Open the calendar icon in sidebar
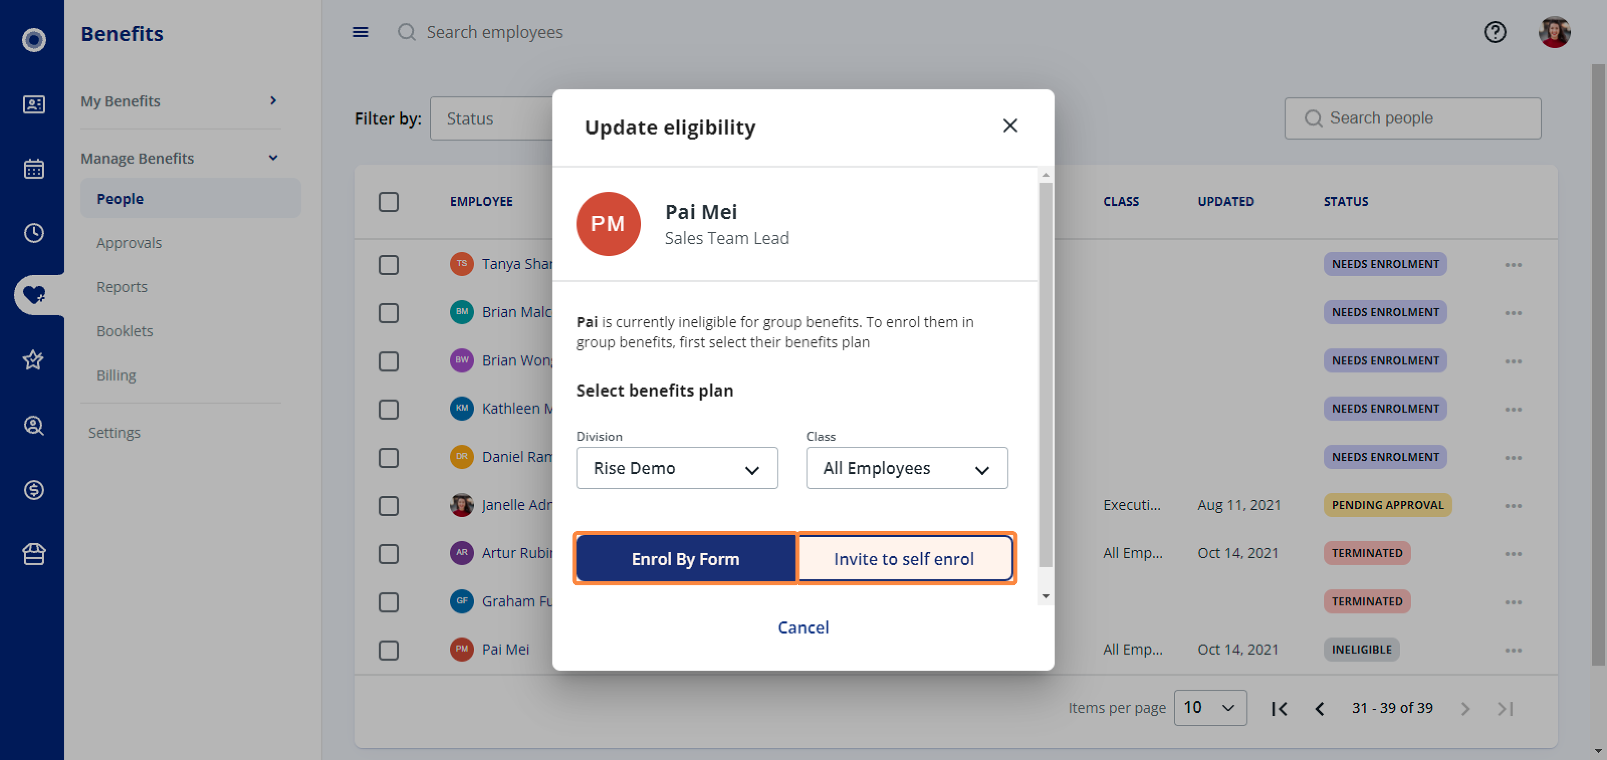The height and width of the screenshot is (760, 1607). (34, 168)
